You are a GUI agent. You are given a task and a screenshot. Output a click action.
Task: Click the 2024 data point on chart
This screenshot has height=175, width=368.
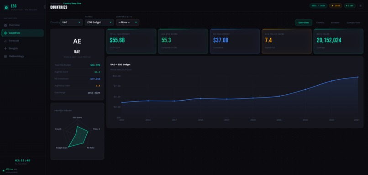point(357,77)
